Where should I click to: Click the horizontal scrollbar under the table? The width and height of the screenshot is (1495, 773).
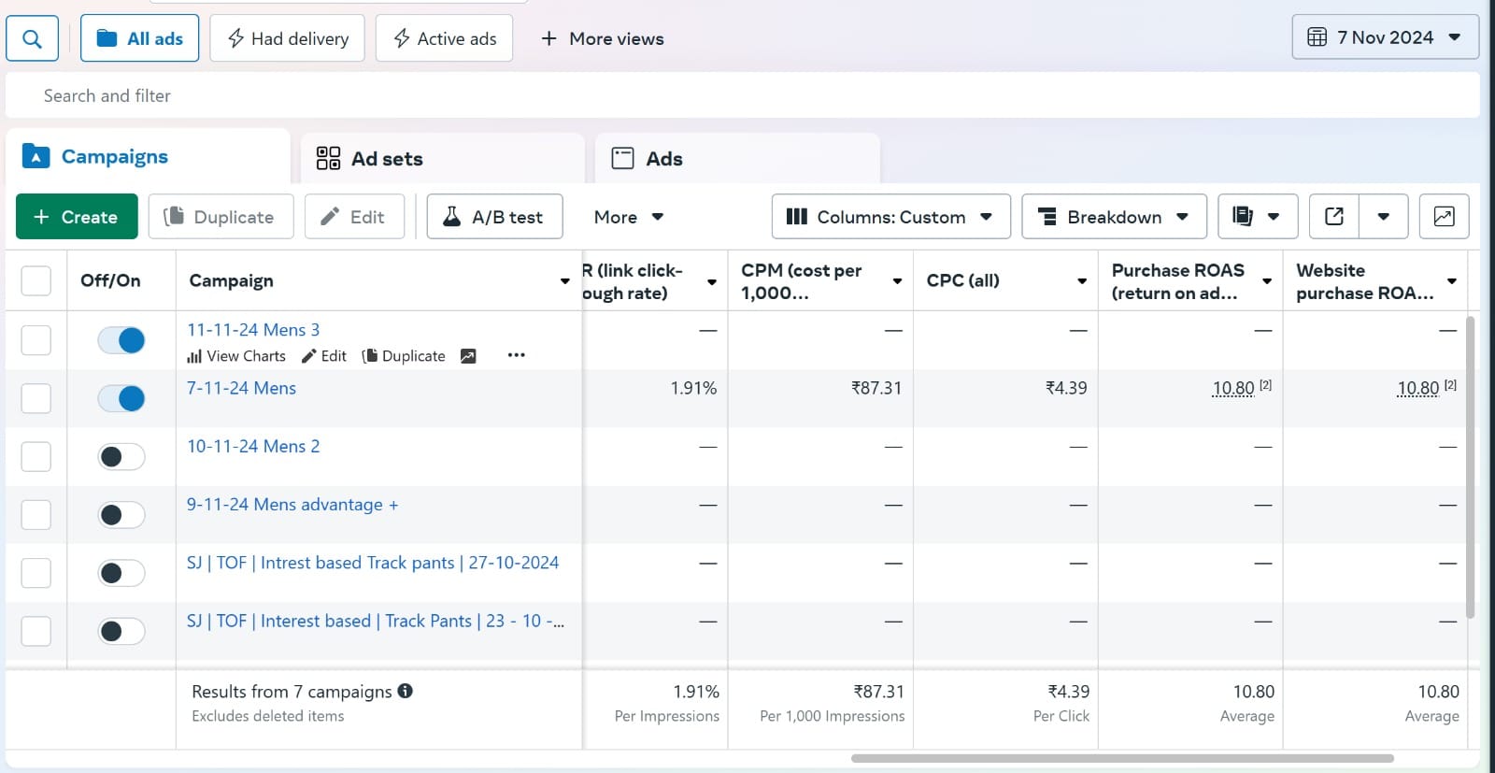pyautogui.click(x=1122, y=758)
